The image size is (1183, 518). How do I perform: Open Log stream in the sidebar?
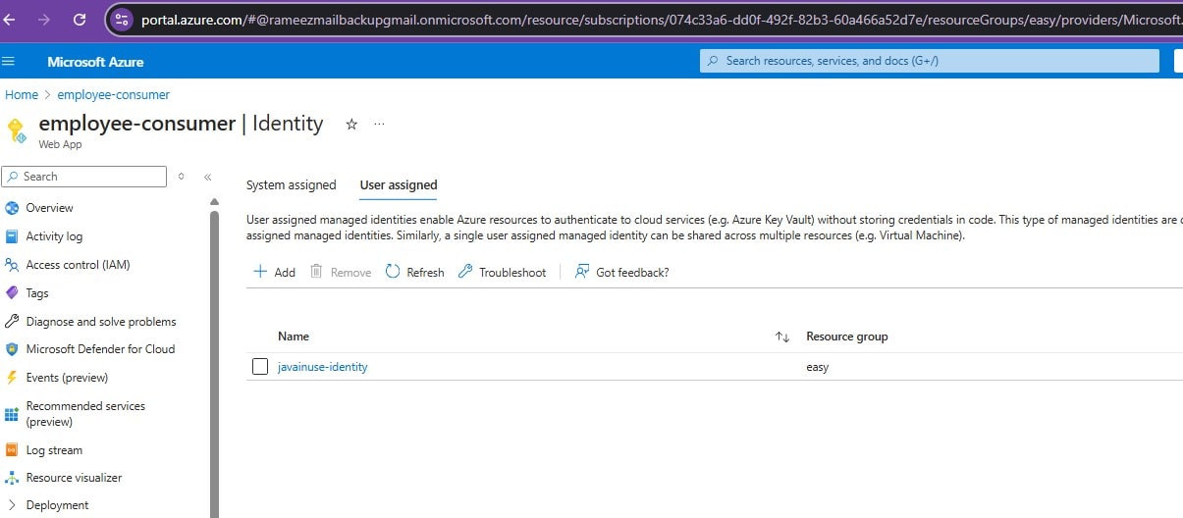click(54, 450)
